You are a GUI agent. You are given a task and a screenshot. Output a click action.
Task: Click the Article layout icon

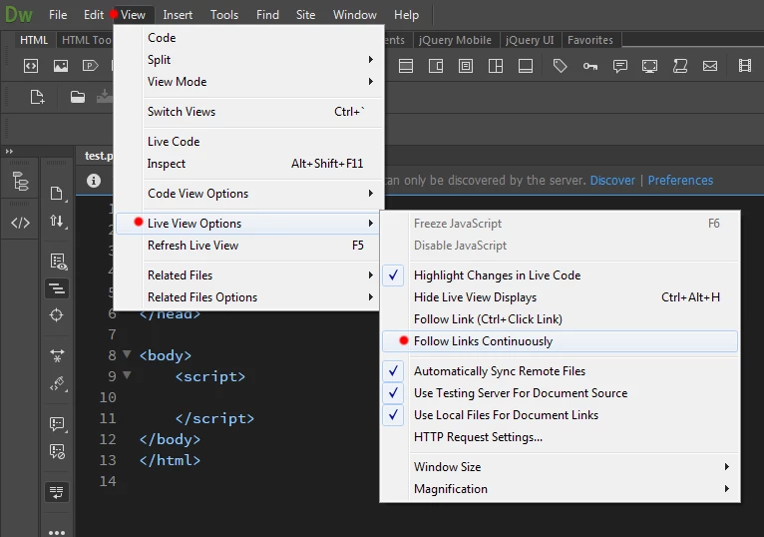click(x=466, y=66)
